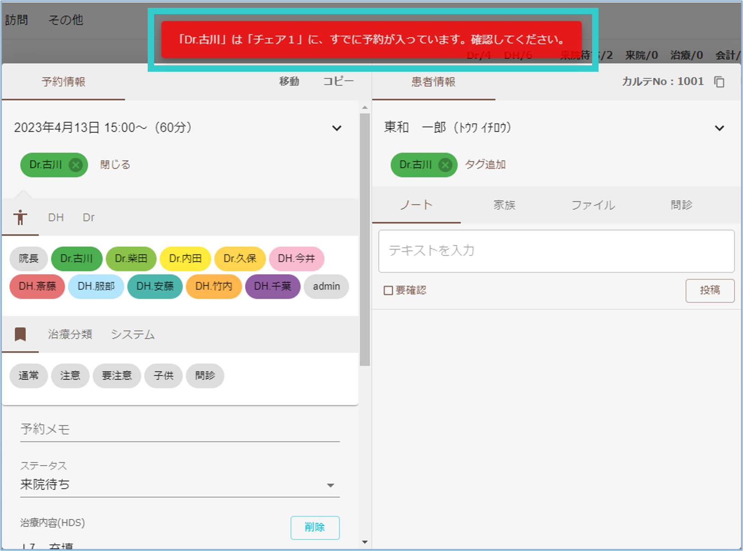The image size is (743, 551).
Task: Click the テキストを入力 note field
Action: (x=556, y=251)
